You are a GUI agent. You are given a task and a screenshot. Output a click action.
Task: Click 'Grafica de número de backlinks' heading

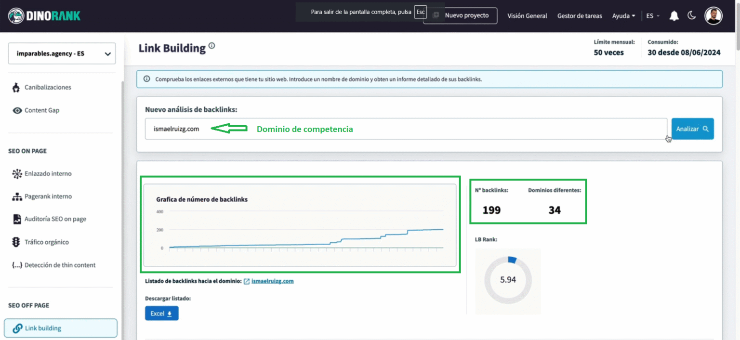click(202, 199)
